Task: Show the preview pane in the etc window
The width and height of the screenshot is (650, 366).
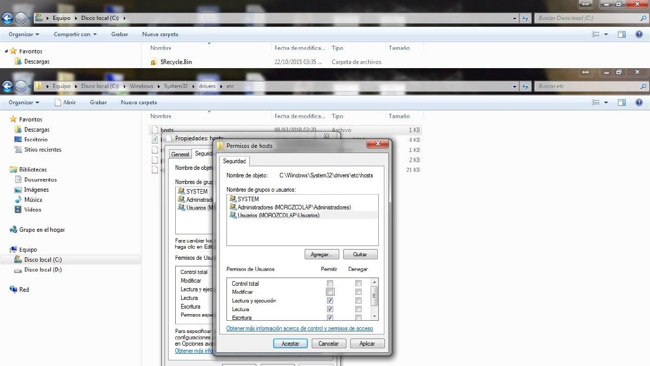Action: click(x=622, y=103)
